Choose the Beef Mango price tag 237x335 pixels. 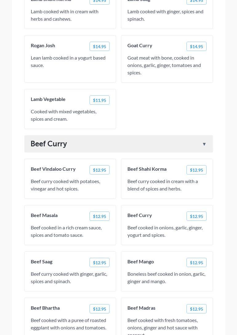tap(196, 263)
